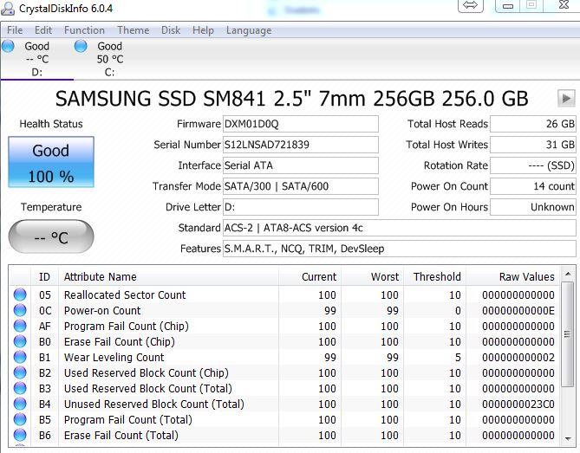
Task: Click the attribute list scrollbar down arrow
Action: [567, 438]
